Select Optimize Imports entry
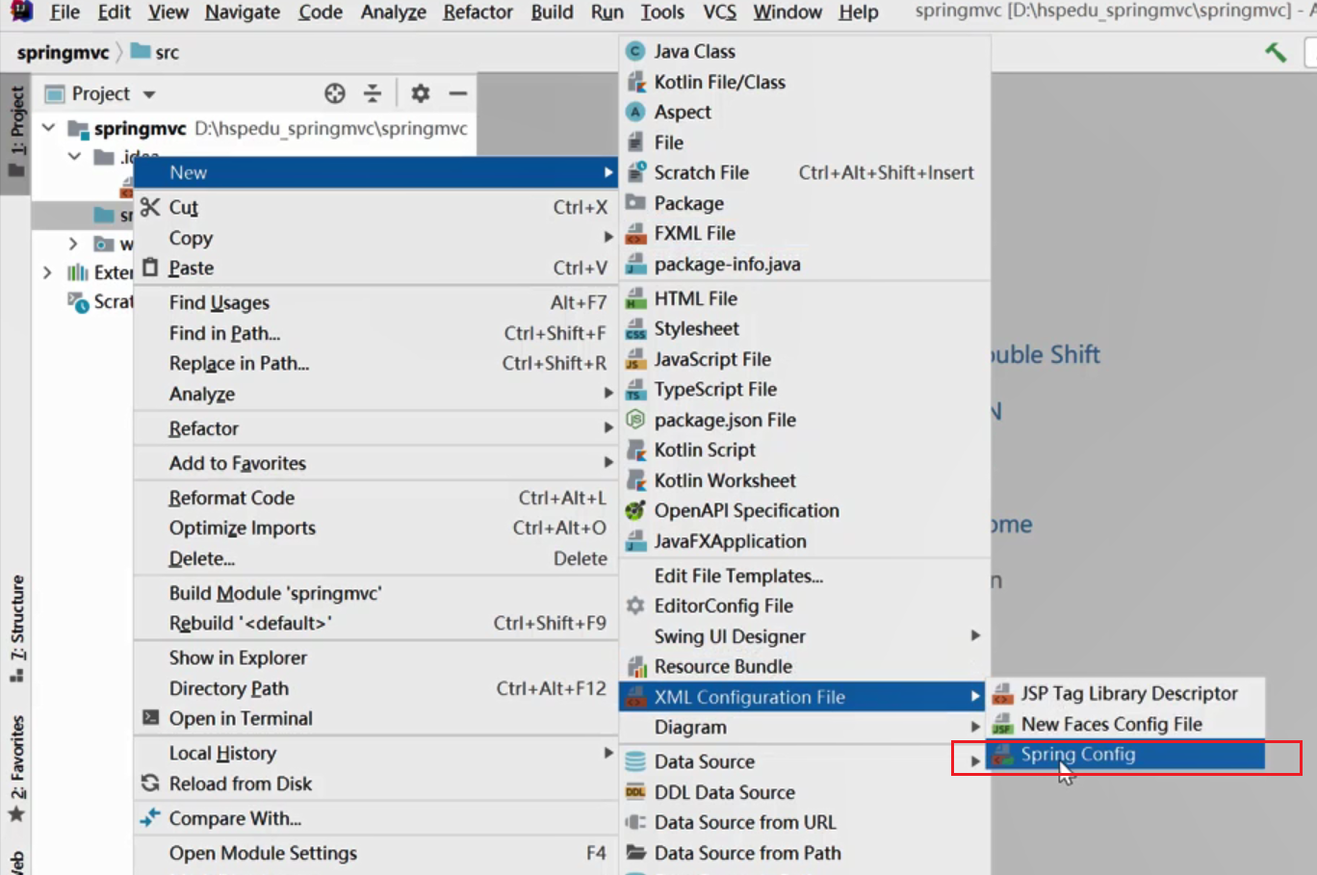1317x875 pixels. coord(375,528)
